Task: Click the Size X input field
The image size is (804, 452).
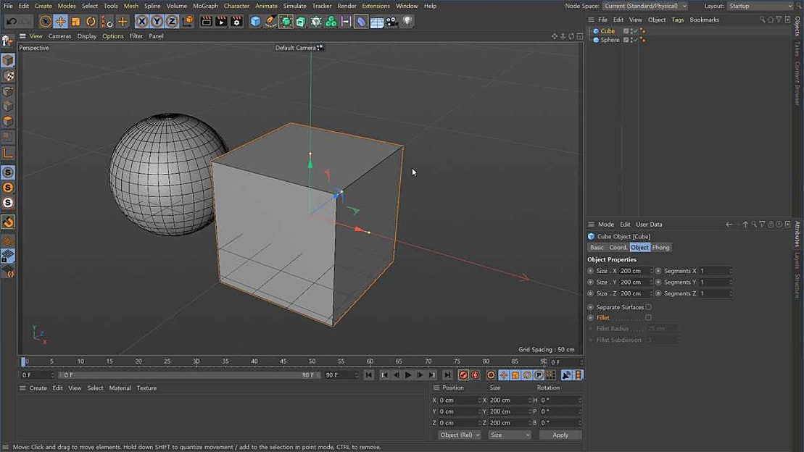Action: (632, 270)
